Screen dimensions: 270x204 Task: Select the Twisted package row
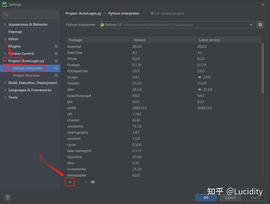[164, 83]
